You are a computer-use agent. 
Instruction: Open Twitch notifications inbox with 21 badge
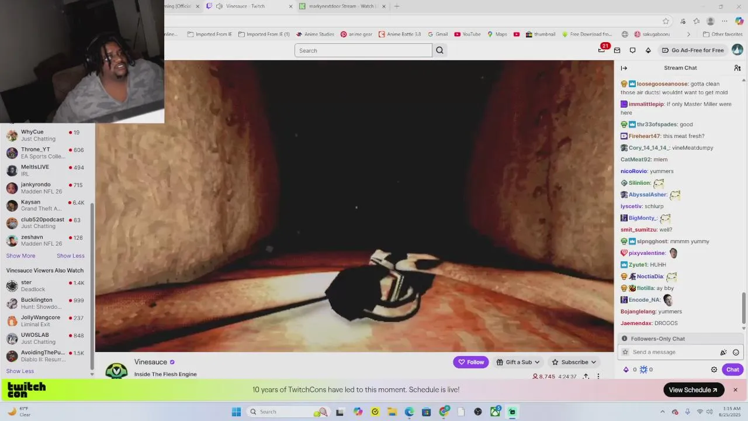pos(601,50)
